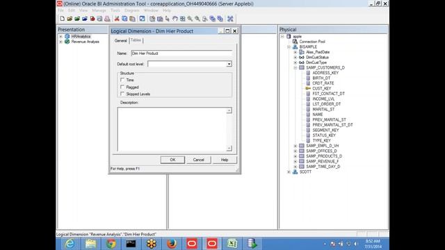Open the Default root level dropdown
Viewport: 445px width, 250px height.
point(229,64)
